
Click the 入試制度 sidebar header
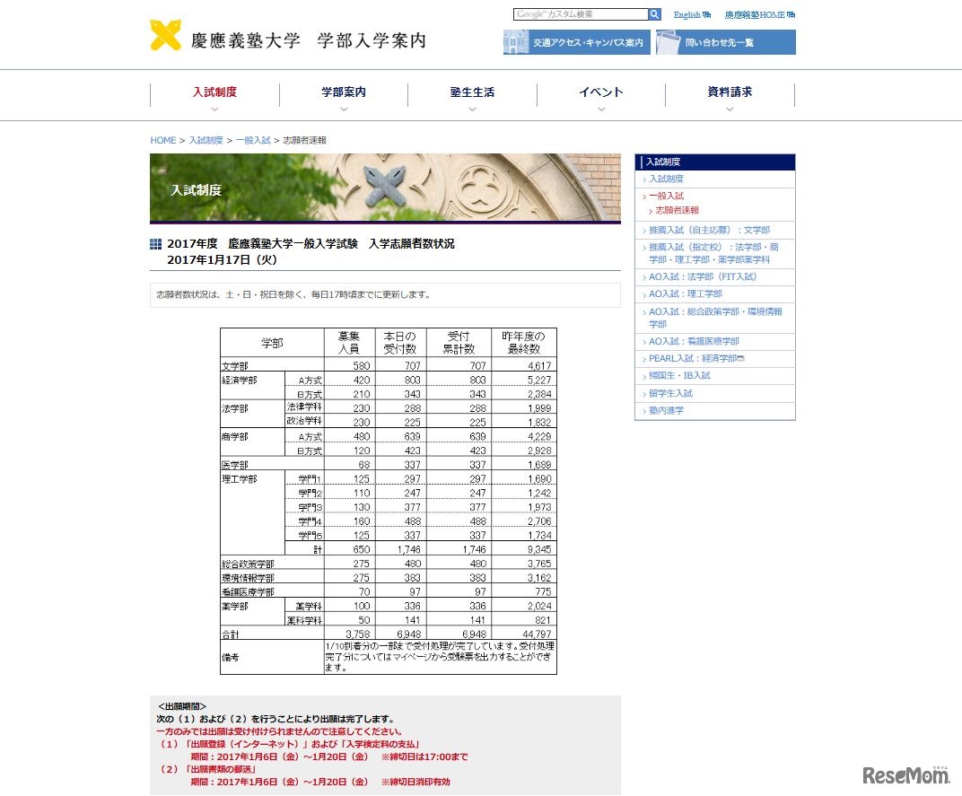point(715,162)
